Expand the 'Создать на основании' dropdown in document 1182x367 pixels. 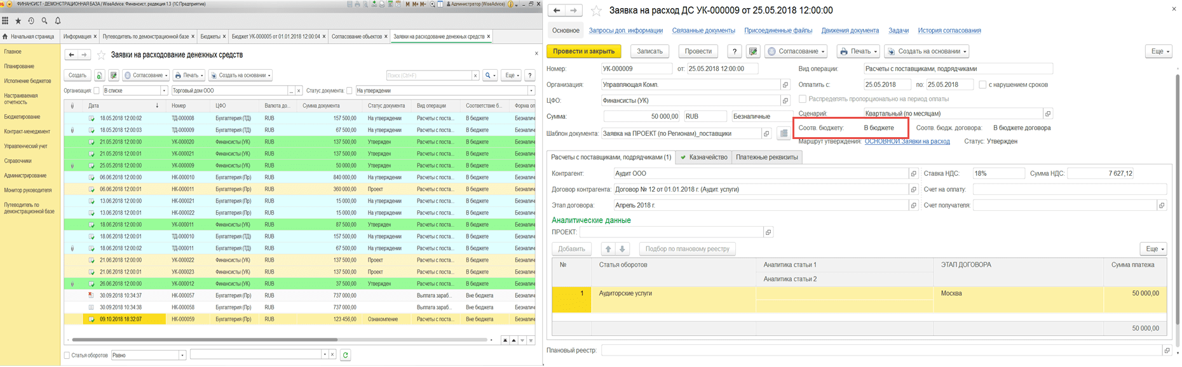pyautogui.click(x=927, y=51)
